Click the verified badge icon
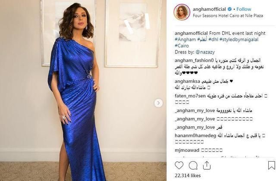 point(230,9)
